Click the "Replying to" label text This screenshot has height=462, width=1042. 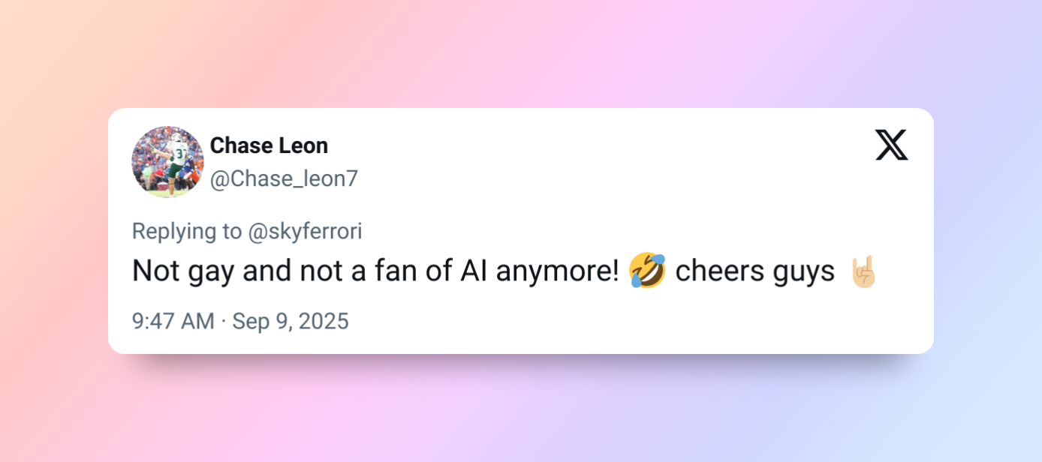(x=187, y=232)
